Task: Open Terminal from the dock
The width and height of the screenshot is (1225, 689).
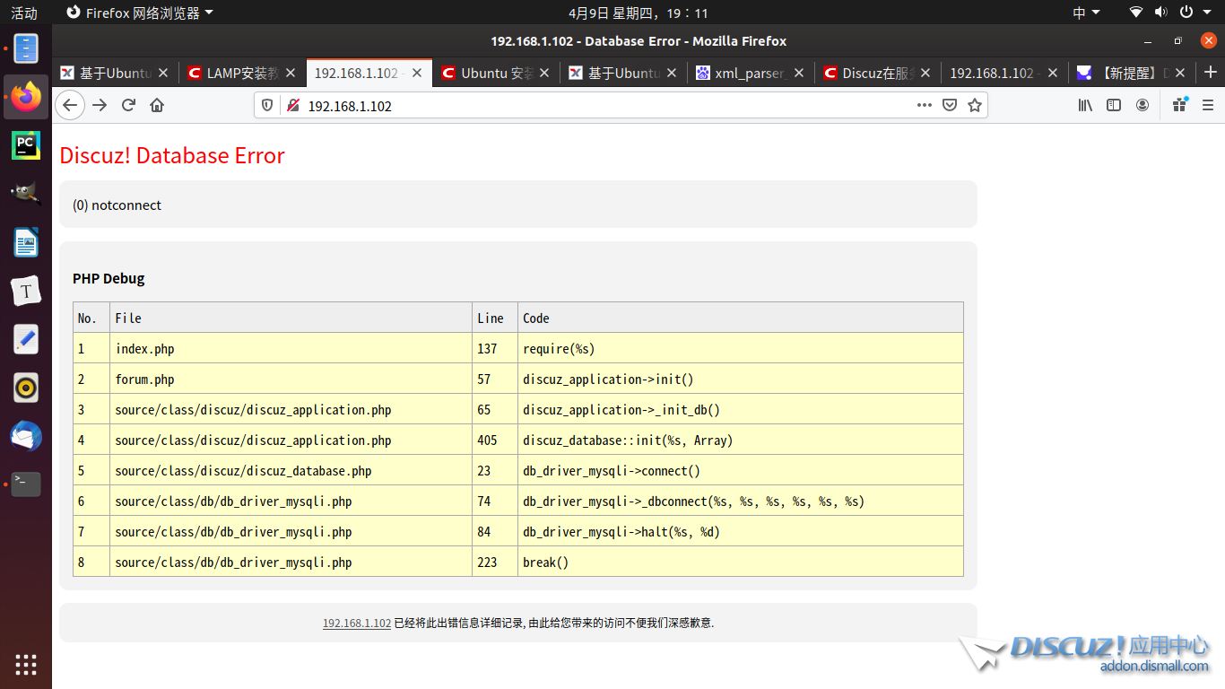Action: [26, 484]
